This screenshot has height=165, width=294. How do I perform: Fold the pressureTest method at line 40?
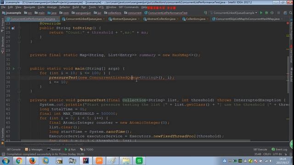19,100
